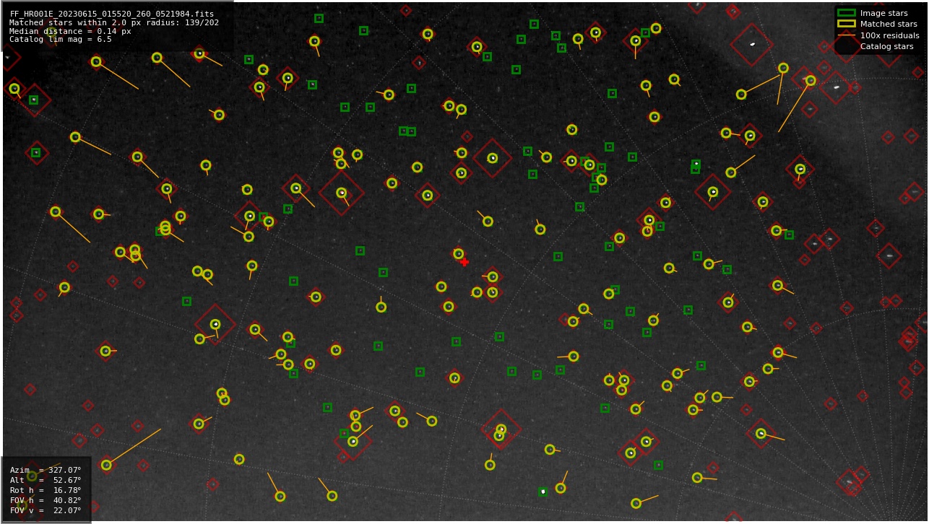Click the 'Rot h = 16.78°' readout

pos(46,490)
